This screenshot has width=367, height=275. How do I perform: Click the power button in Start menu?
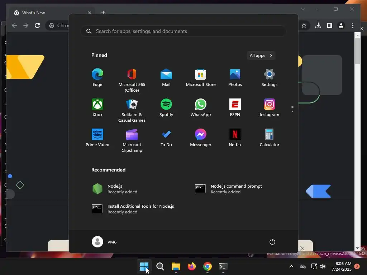(x=272, y=242)
